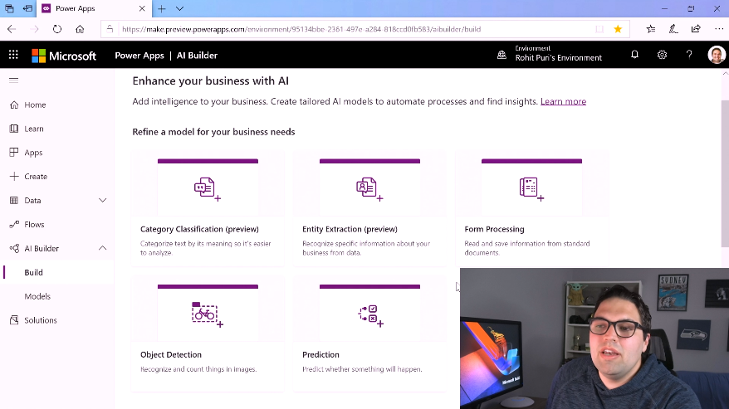729x409 pixels.
Task: Click the browser address bar URL
Action: [x=301, y=29]
